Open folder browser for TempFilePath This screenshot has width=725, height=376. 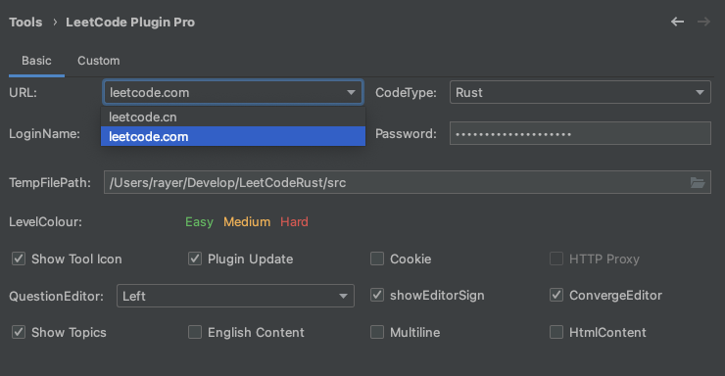[x=698, y=182]
